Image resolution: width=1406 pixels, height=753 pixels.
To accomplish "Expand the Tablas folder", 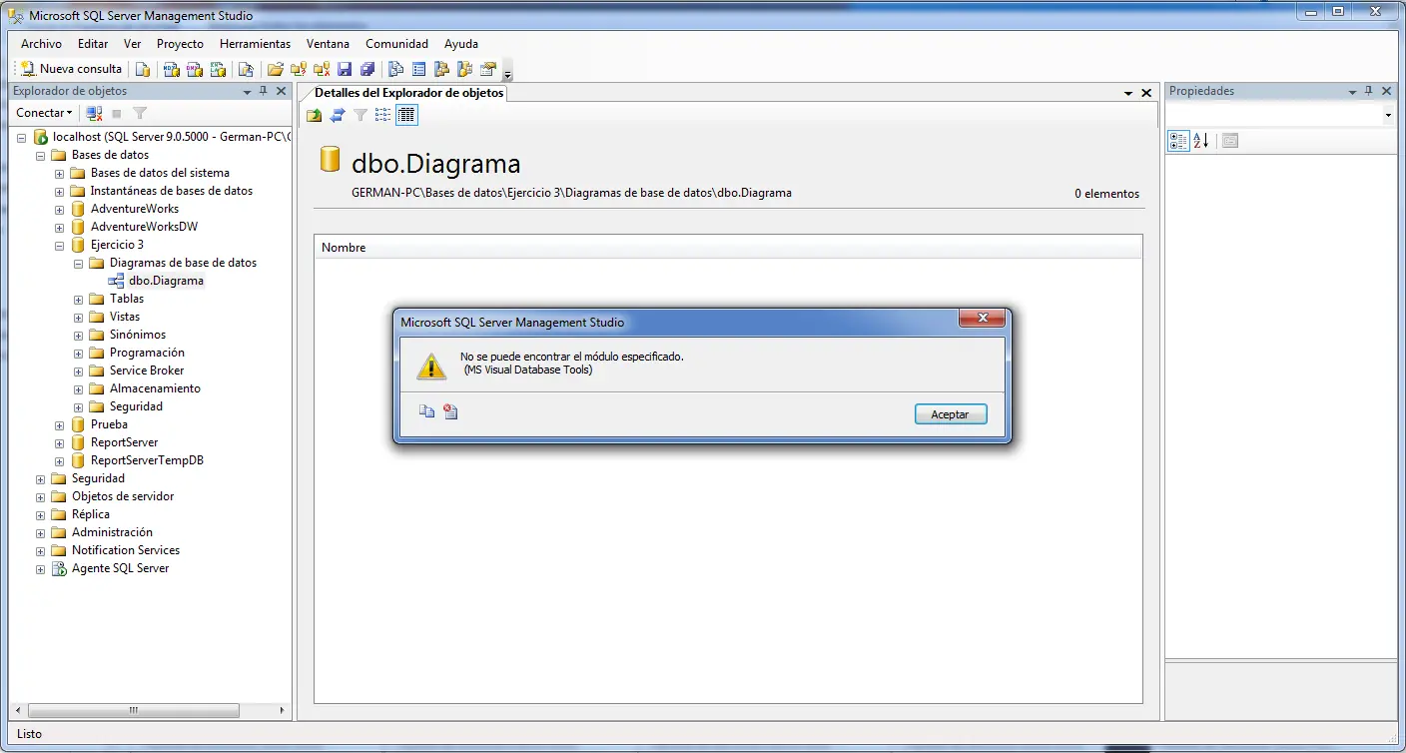I will click(x=79, y=299).
